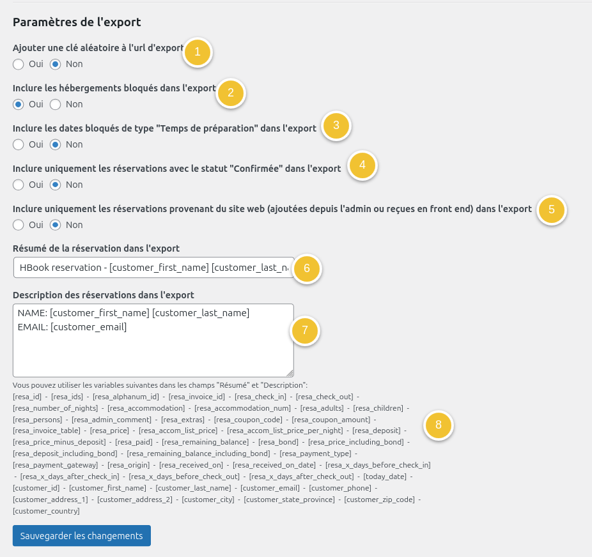Image resolution: width=592 pixels, height=557 pixels.
Task: Select 'Oui' to export only confirmed reservations
Action: coord(17,185)
